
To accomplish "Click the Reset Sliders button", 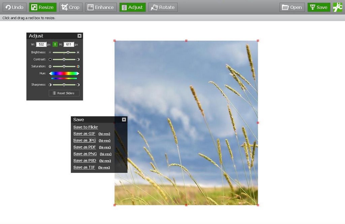I will (x=64, y=93).
